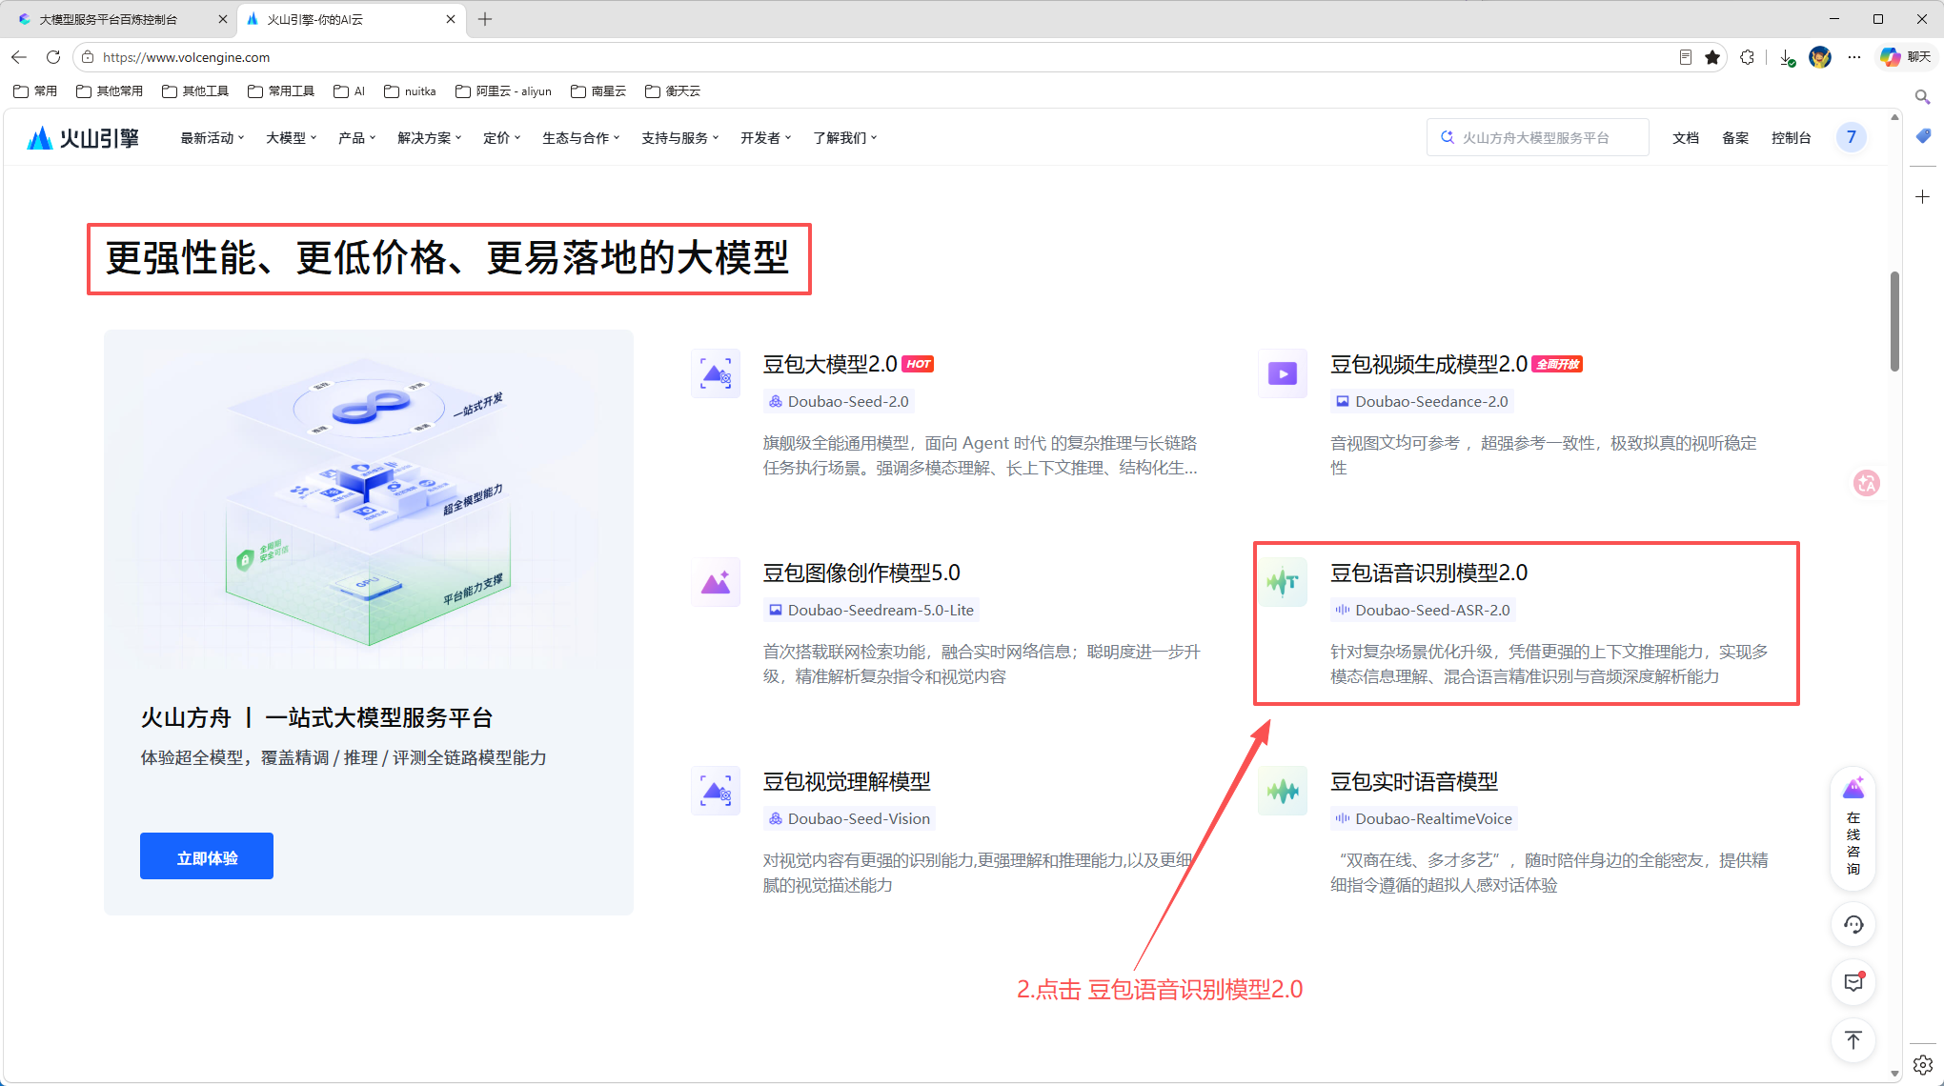Click the browser profile avatar
This screenshot has height=1086, width=1944.
click(x=1820, y=57)
